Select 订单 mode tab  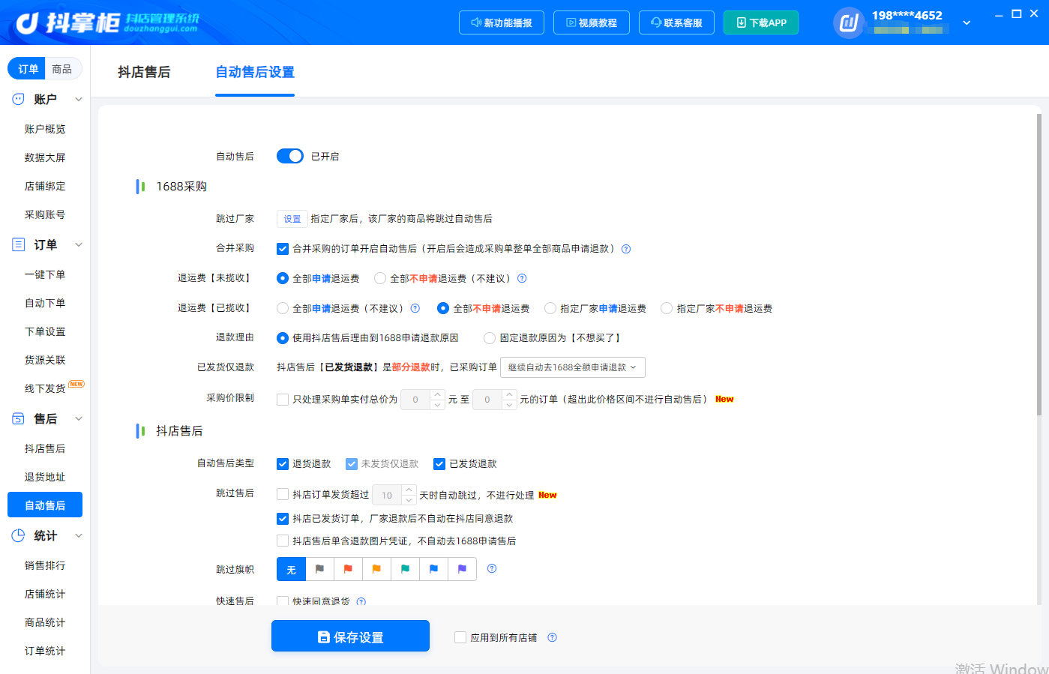tap(28, 69)
